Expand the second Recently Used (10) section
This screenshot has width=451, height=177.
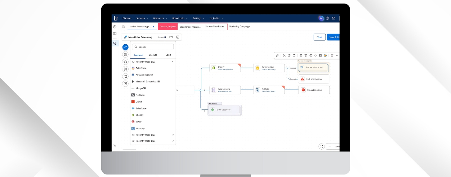(173, 135)
